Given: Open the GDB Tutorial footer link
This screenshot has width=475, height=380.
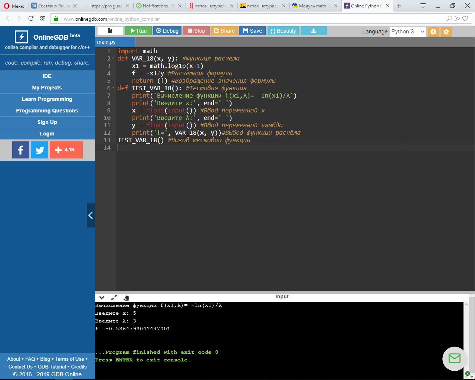Looking at the screenshot, I should (52, 367).
